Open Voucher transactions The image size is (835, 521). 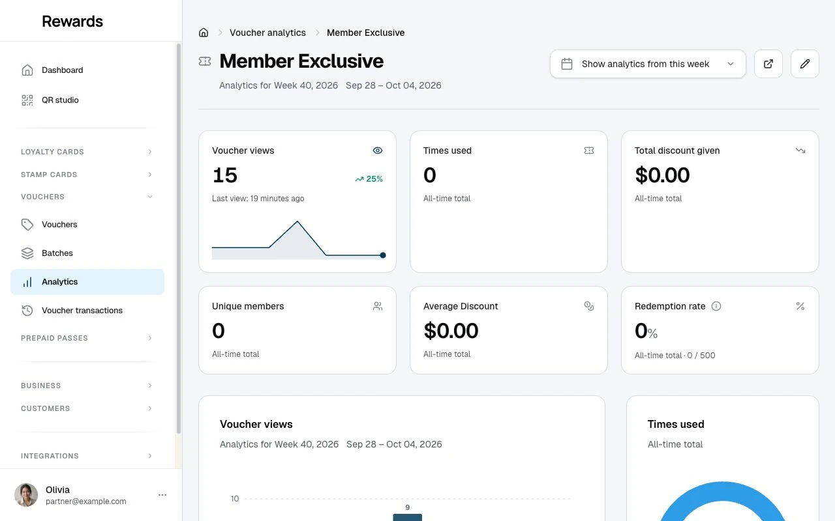coord(87,311)
